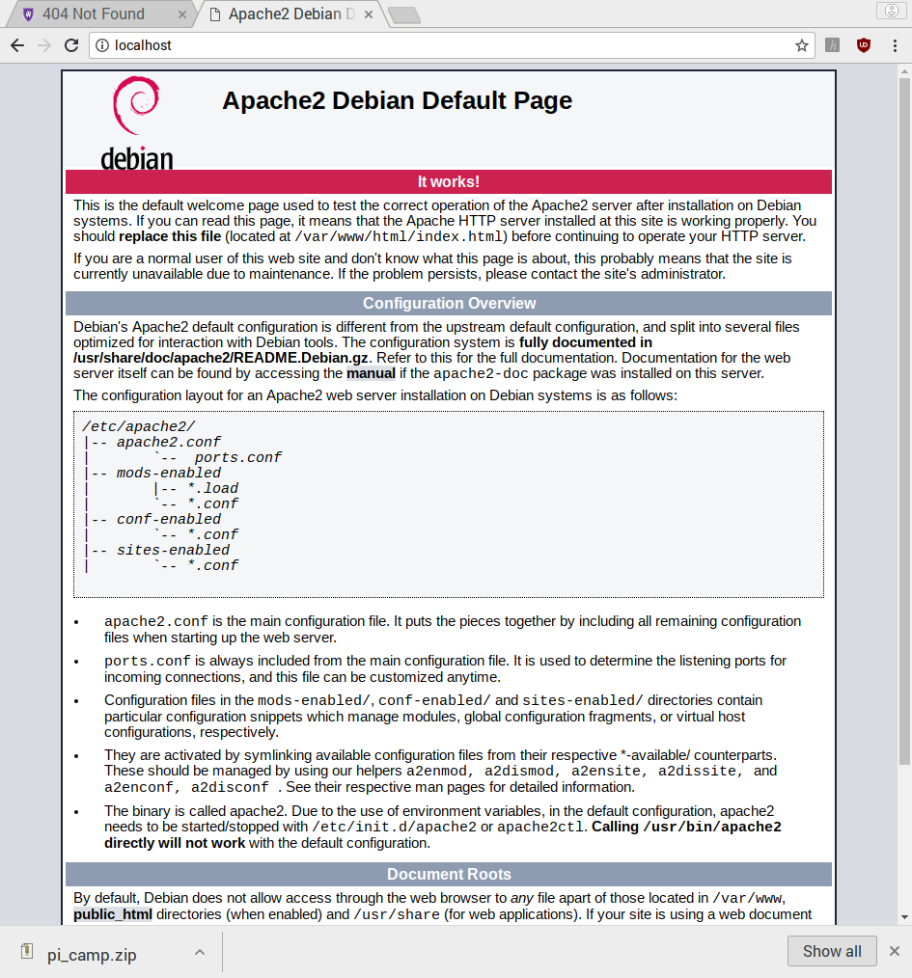Image resolution: width=912 pixels, height=978 pixels.
Task: Close the 404 Not Found tab
Action: click(x=182, y=14)
